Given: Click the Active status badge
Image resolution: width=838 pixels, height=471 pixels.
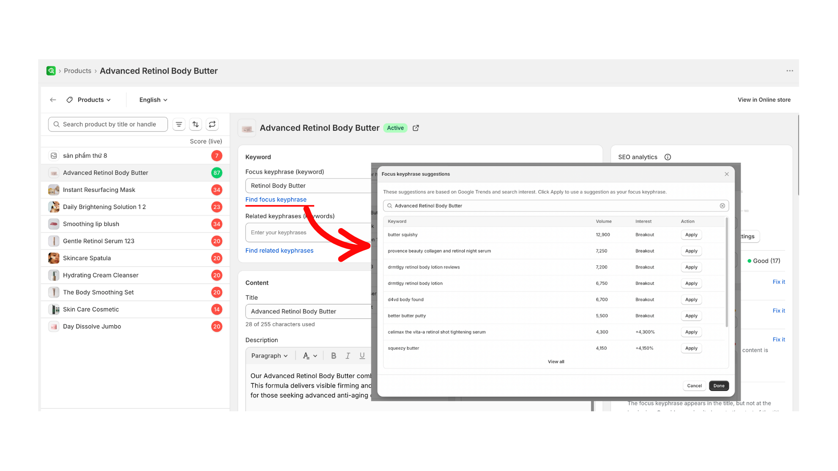Looking at the screenshot, I should point(395,128).
